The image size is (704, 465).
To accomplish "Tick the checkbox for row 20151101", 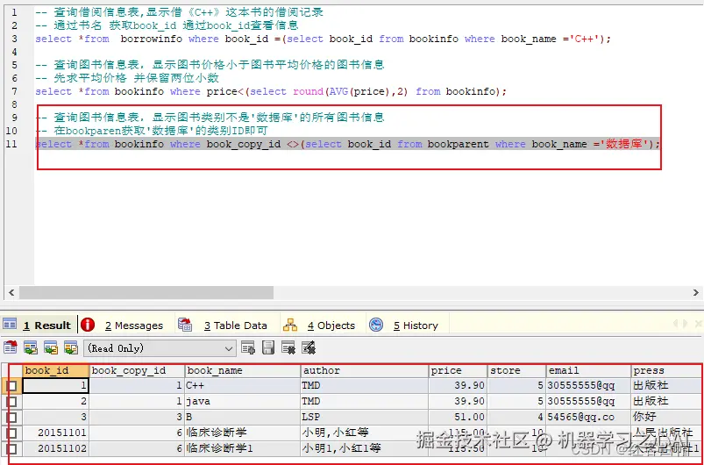I will point(11,433).
